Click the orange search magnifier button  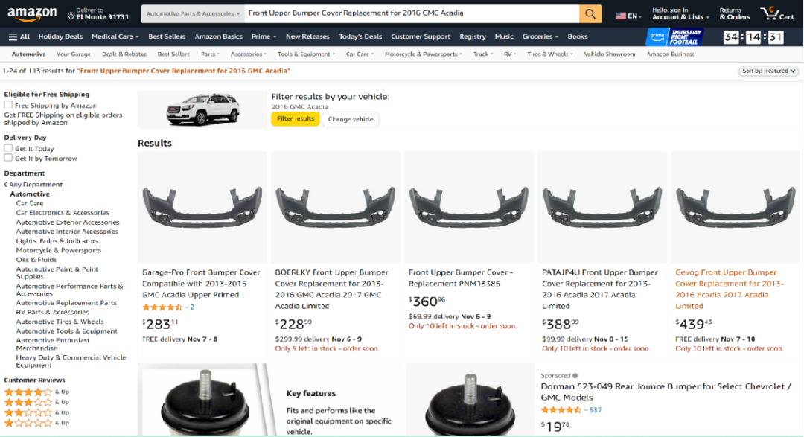click(590, 14)
